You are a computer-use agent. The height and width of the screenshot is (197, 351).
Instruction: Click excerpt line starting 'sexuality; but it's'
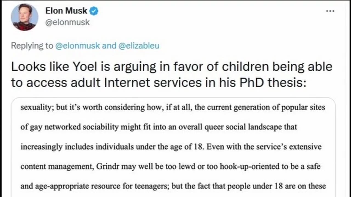tap(173, 107)
